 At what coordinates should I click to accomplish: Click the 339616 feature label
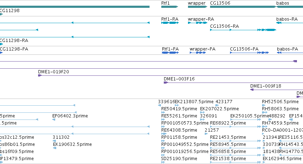[x=166, y=102]
